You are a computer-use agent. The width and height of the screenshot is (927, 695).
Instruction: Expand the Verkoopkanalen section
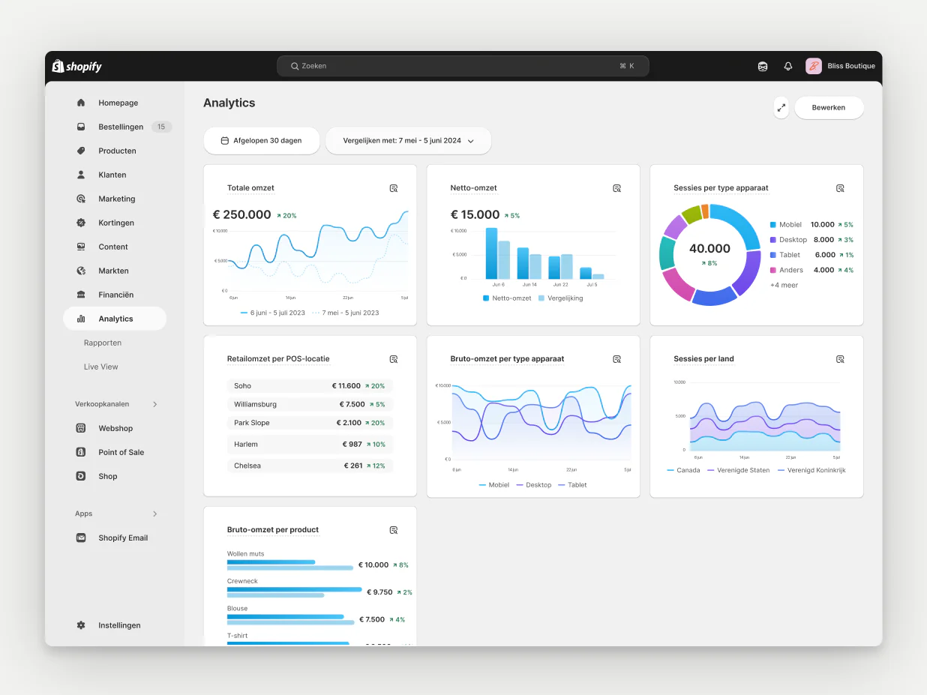point(154,403)
